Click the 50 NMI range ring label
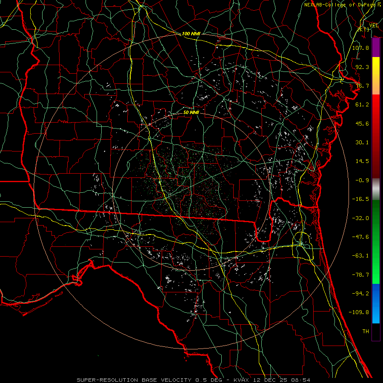The image size is (383, 383). click(191, 113)
